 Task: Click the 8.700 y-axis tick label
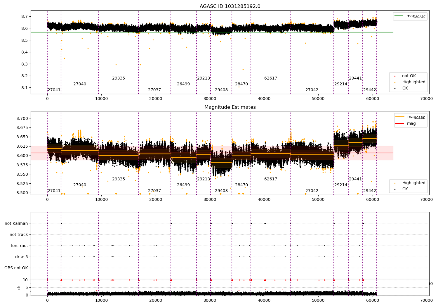(22, 119)
